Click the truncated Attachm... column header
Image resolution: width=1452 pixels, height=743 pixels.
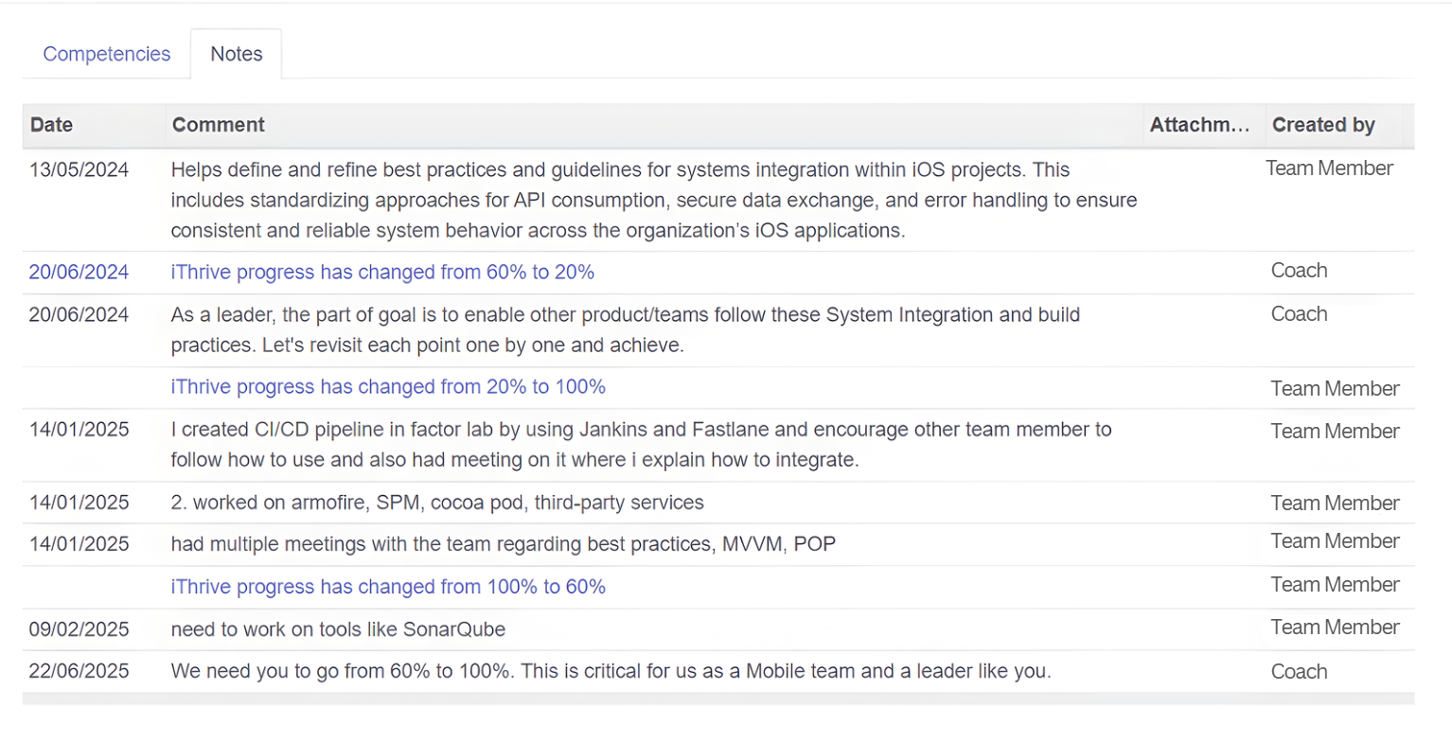click(x=1199, y=125)
